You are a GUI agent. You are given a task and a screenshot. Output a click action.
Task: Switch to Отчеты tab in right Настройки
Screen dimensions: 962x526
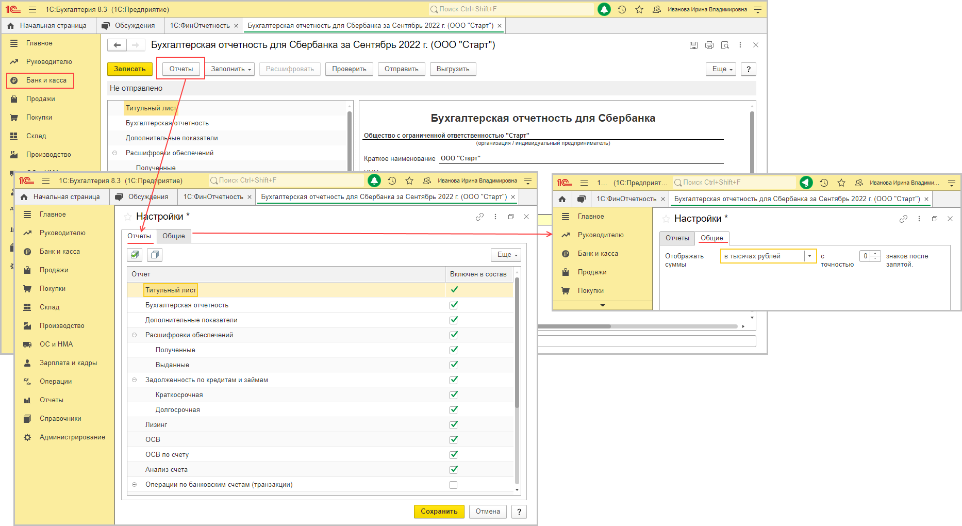(677, 238)
